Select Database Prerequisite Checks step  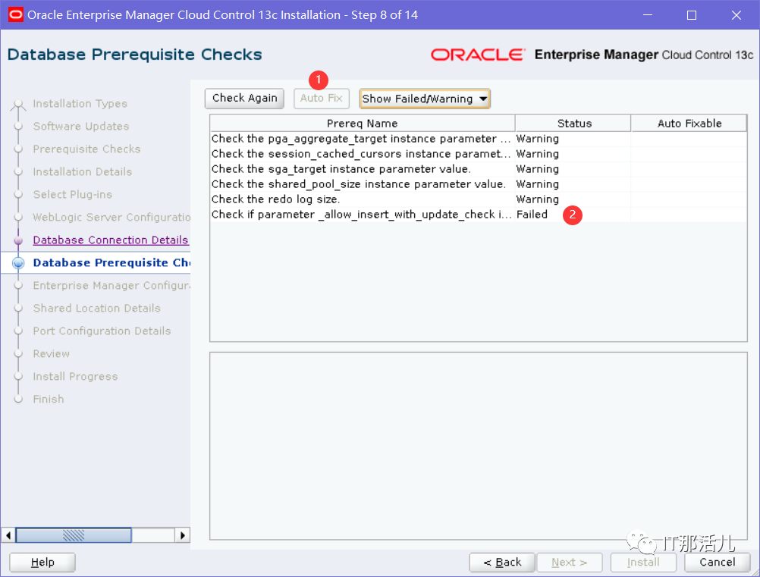(111, 262)
